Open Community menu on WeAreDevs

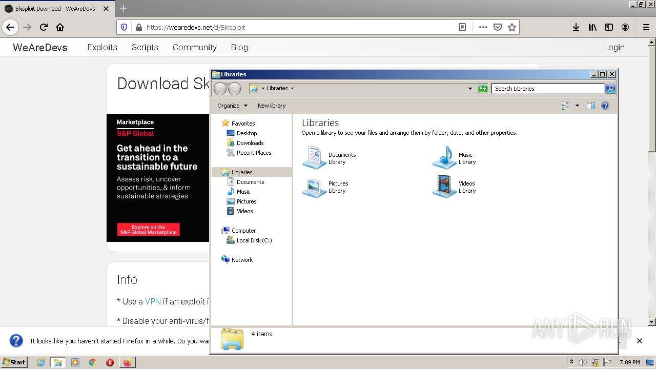click(195, 47)
